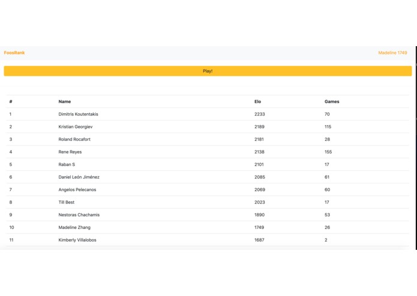Screen dimensions: 417x296
Task: Click Elo value 2189
Action: pos(259,126)
